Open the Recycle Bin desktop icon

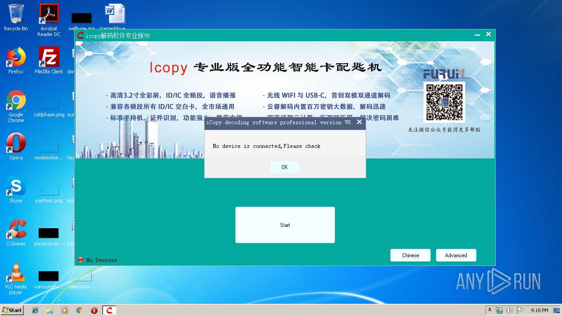16,18
